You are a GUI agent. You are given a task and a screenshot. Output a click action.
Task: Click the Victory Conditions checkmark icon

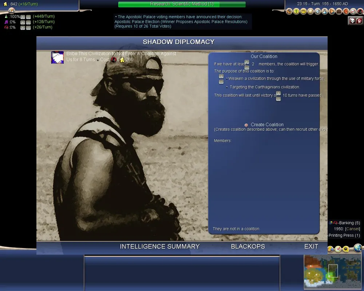pos(338,249)
